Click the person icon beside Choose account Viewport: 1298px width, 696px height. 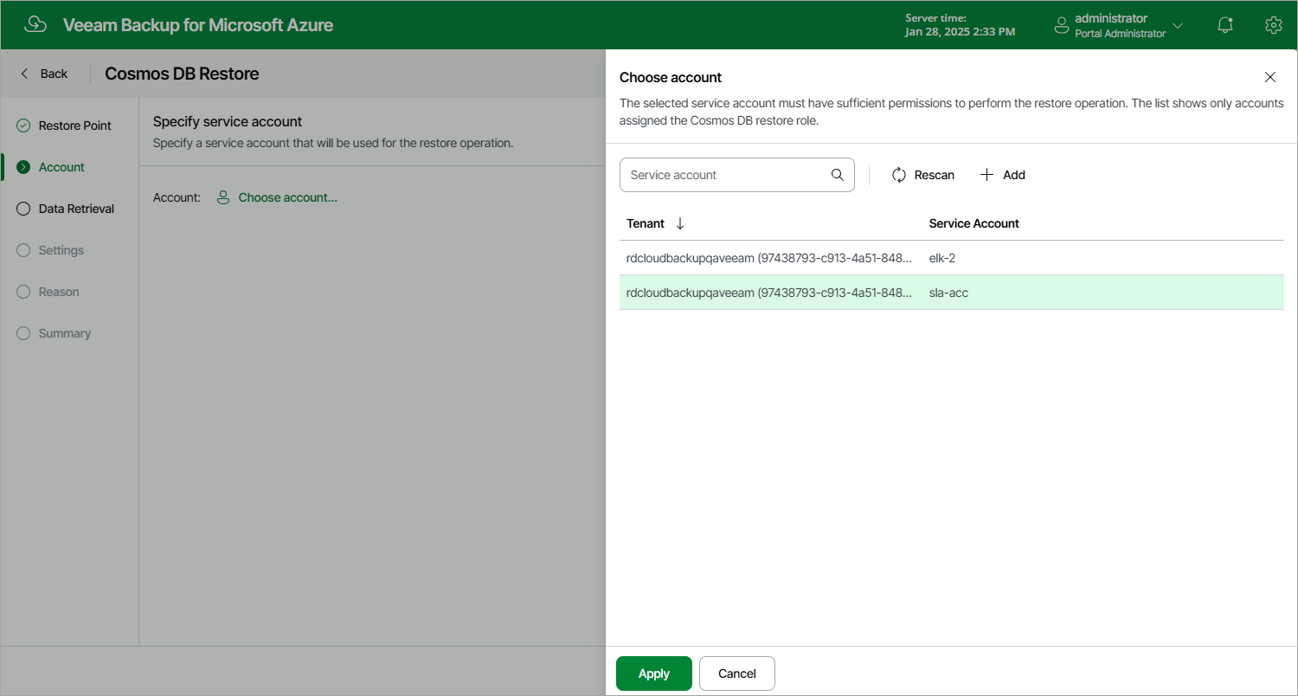[223, 197]
